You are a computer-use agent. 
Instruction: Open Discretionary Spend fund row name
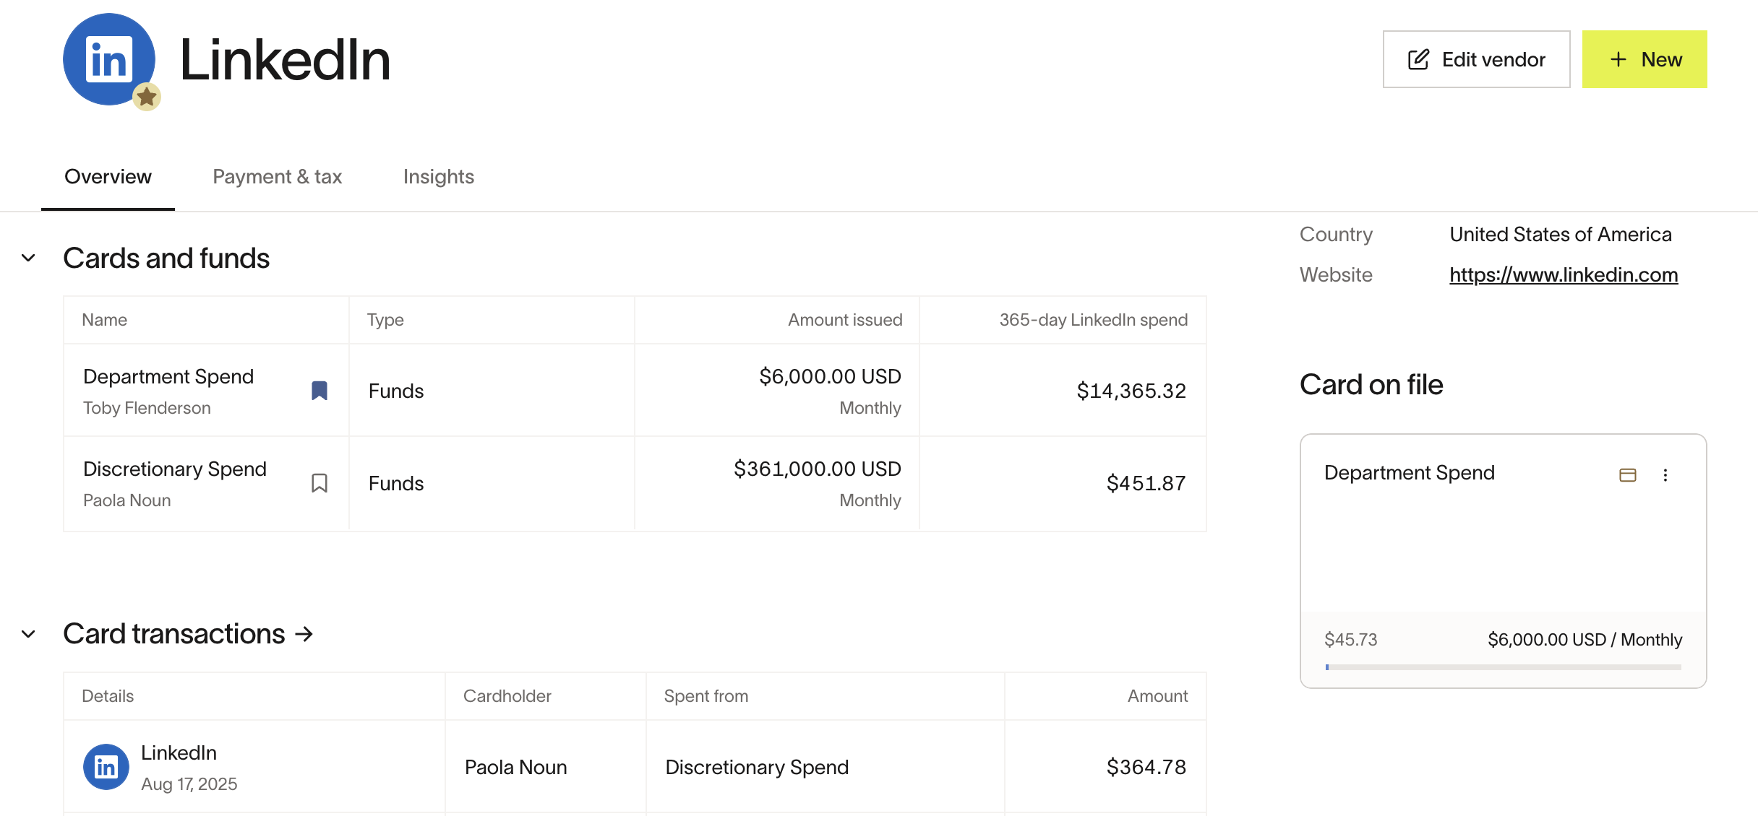click(175, 469)
